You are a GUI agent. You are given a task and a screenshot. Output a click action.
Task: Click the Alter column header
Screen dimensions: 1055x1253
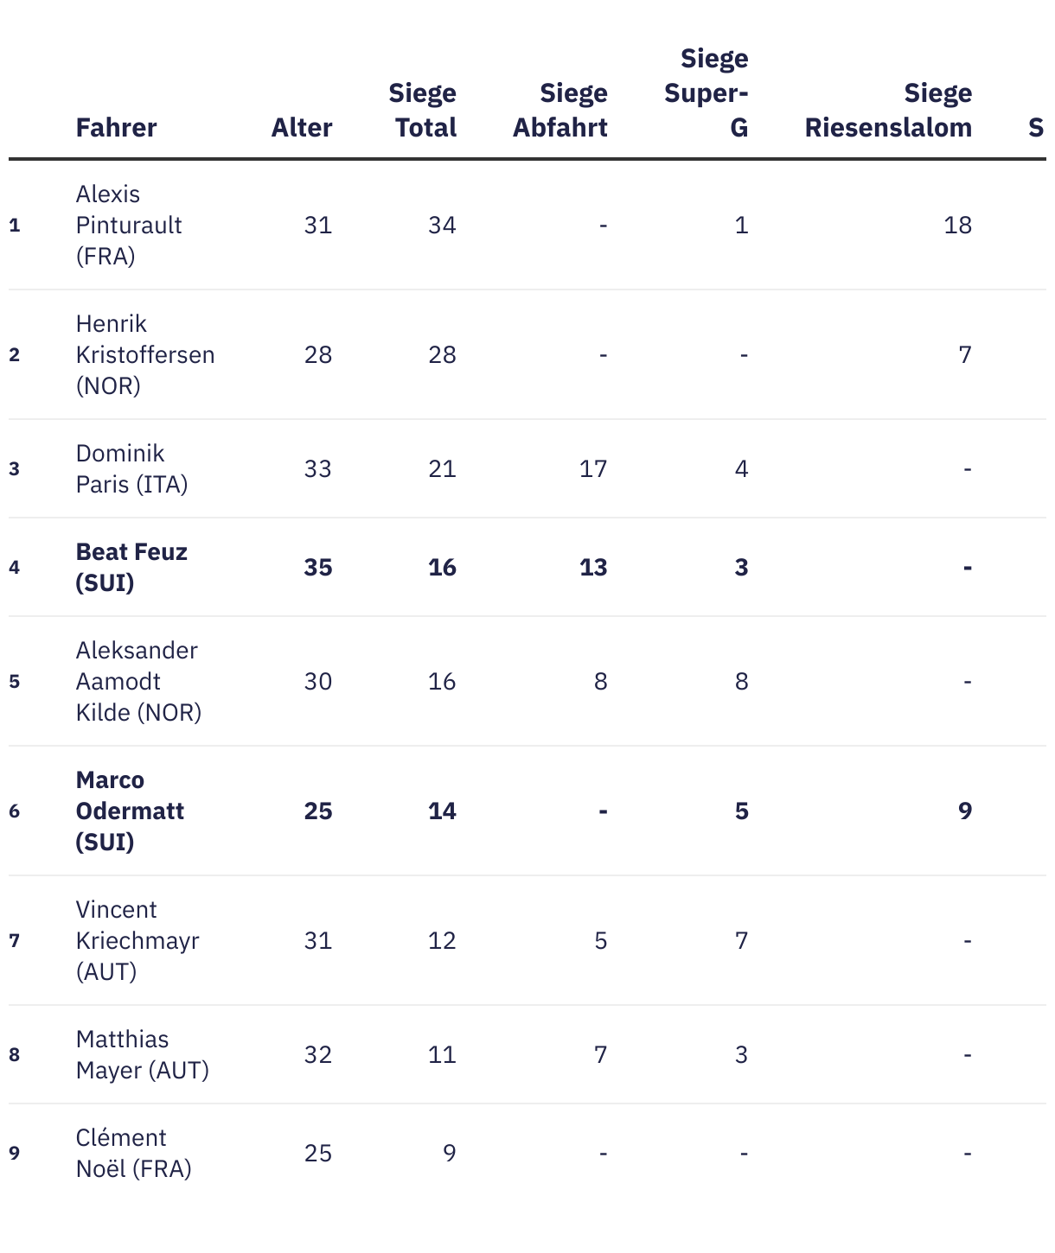[x=301, y=128]
